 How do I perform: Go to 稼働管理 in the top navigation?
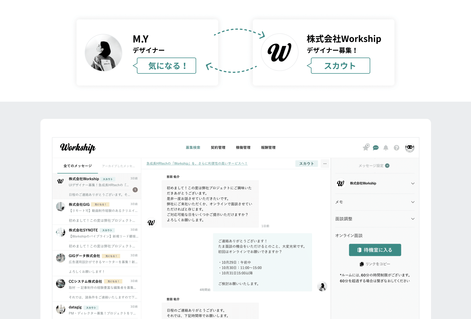243,147
